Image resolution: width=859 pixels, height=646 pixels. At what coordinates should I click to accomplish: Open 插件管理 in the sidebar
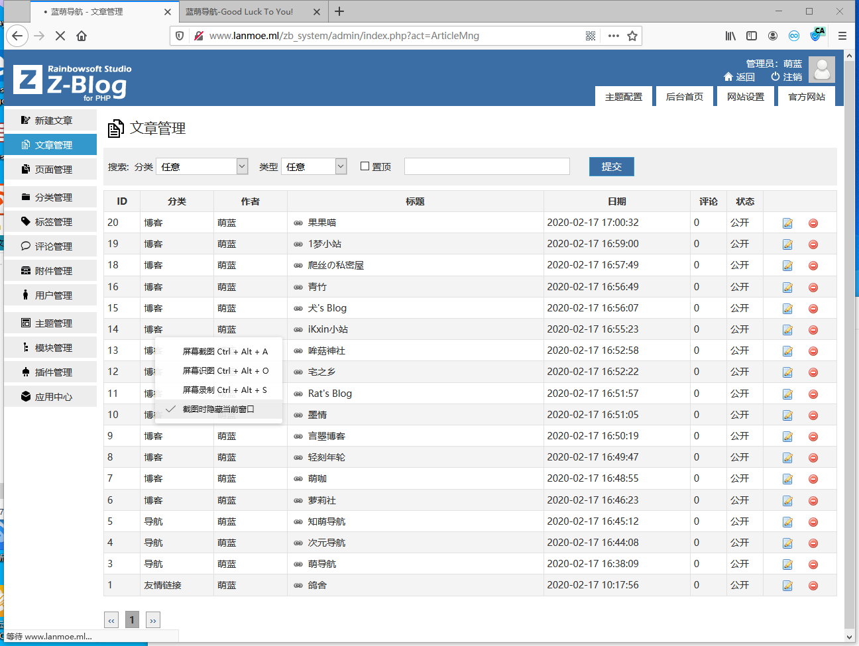pos(53,372)
